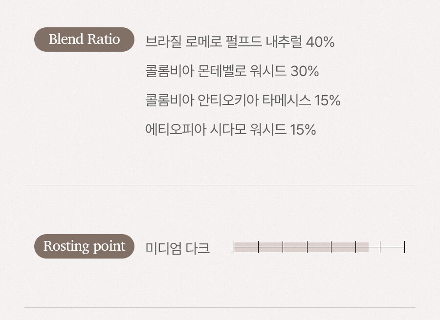This screenshot has height=320, width=440.
Task: Click the fifth tick on the roasting scale
Action: tap(331, 247)
